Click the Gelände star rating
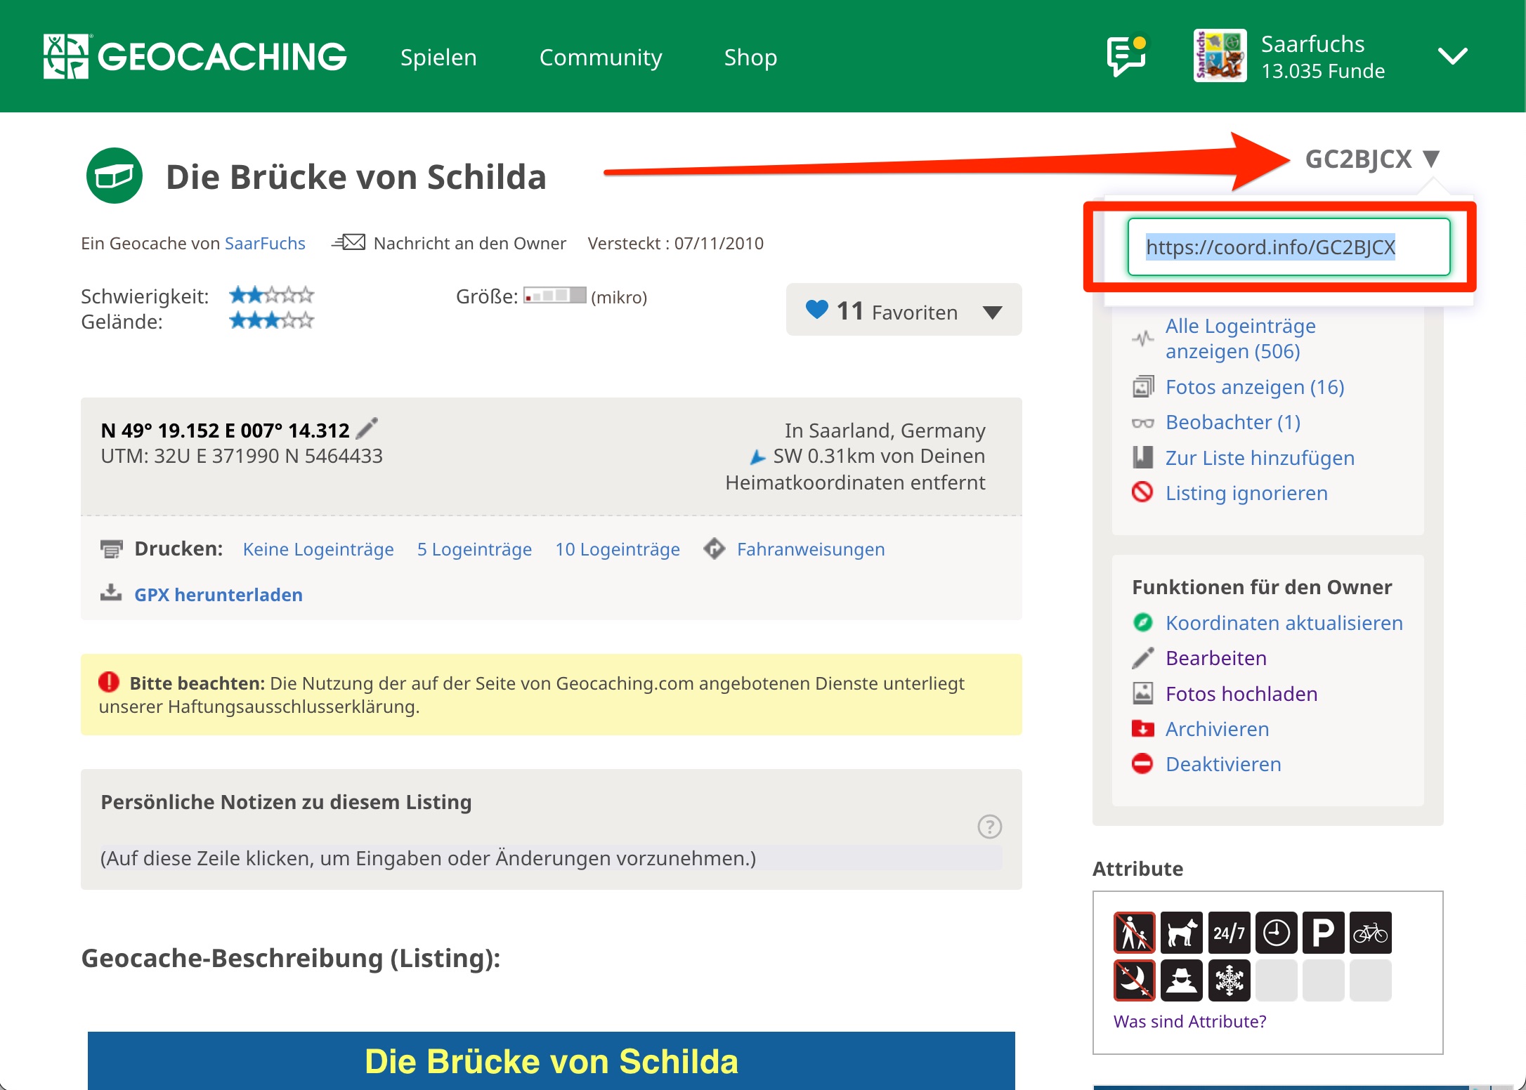Viewport: 1526px width, 1090px height. (271, 321)
